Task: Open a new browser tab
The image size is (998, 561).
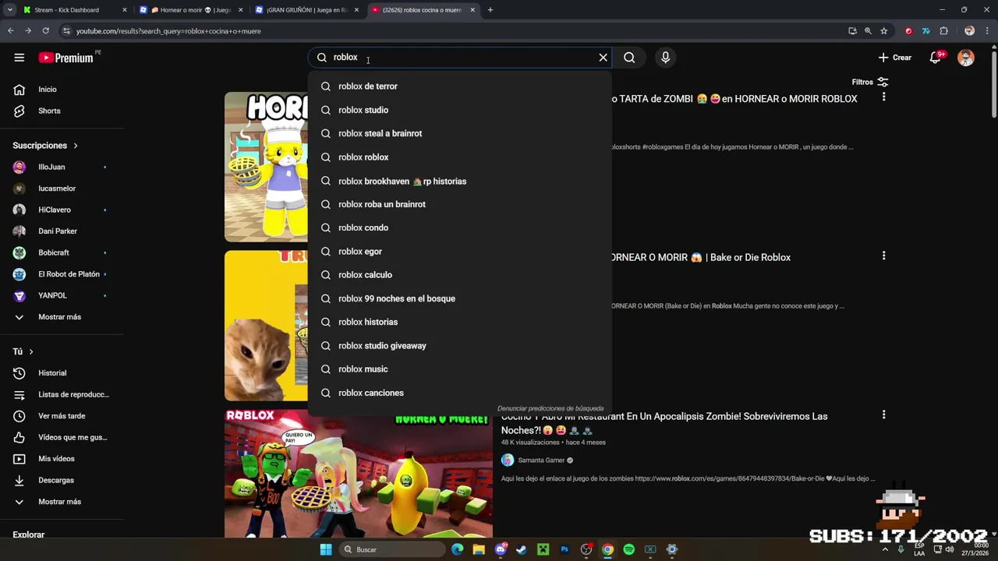Action: [490, 10]
